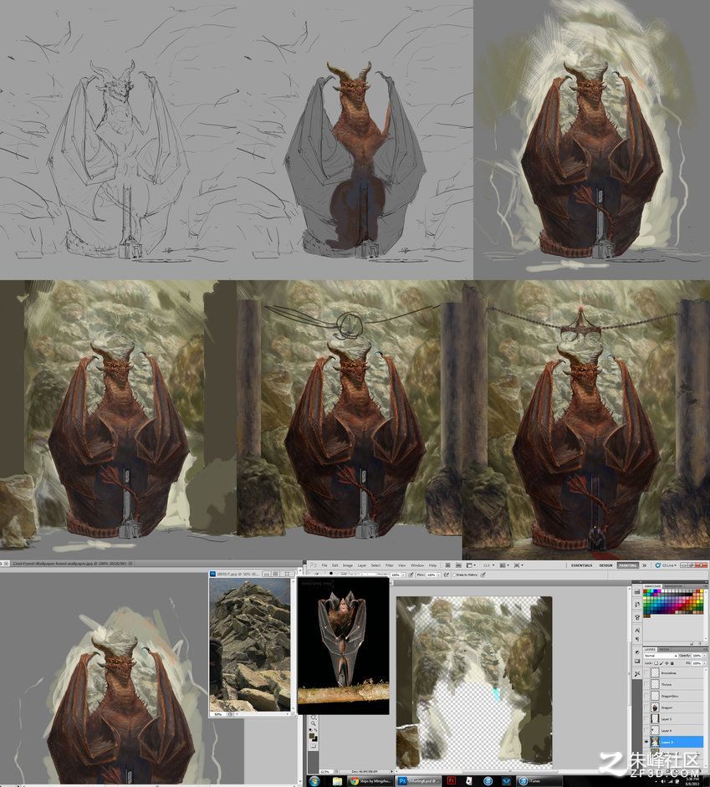Click the Windows Start orb

314,781
